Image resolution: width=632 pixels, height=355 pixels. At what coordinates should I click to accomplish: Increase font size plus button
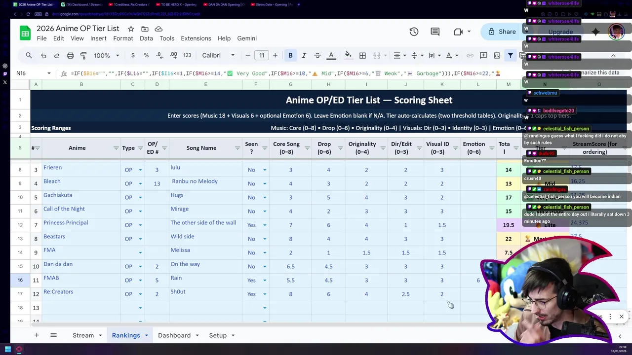pyautogui.click(x=275, y=55)
